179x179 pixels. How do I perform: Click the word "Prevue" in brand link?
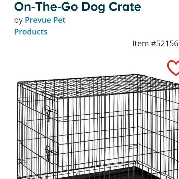pos(38,20)
